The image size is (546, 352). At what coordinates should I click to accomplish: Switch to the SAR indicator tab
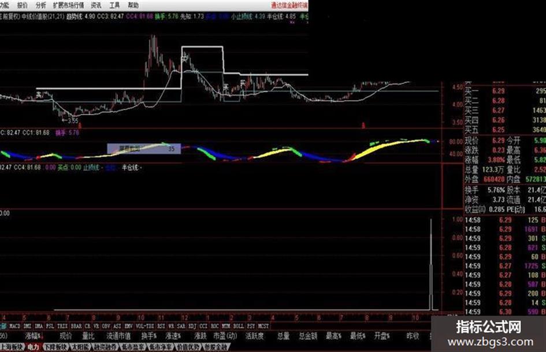tap(181, 326)
